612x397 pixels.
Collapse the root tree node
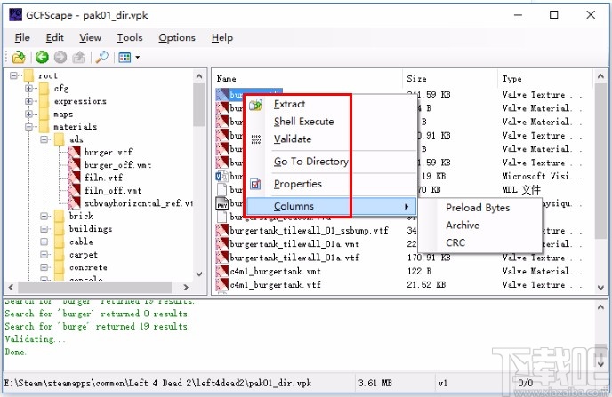(13, 75)
